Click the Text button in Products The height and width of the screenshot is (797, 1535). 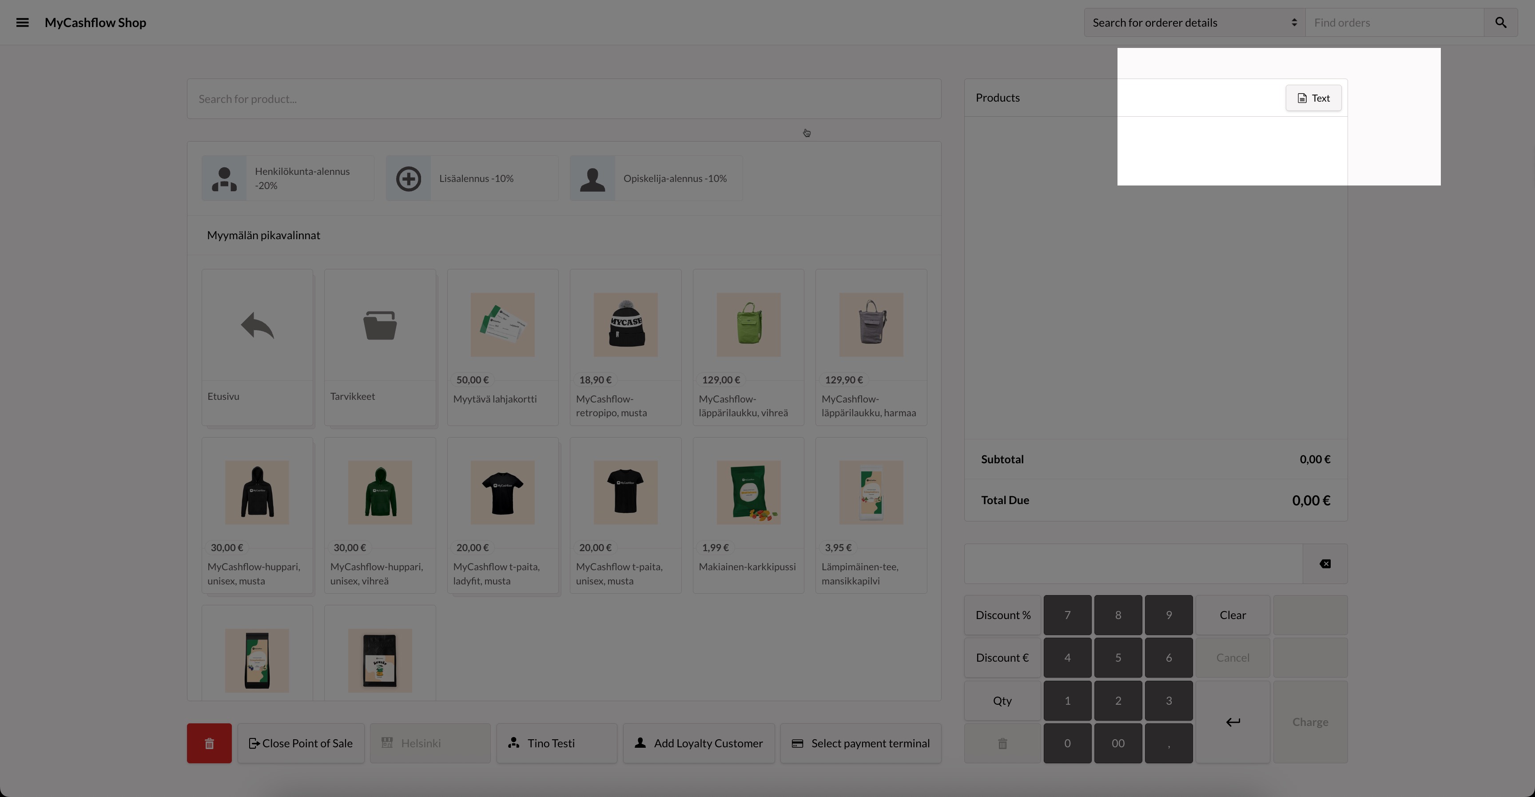click(x=1313, y=98)
